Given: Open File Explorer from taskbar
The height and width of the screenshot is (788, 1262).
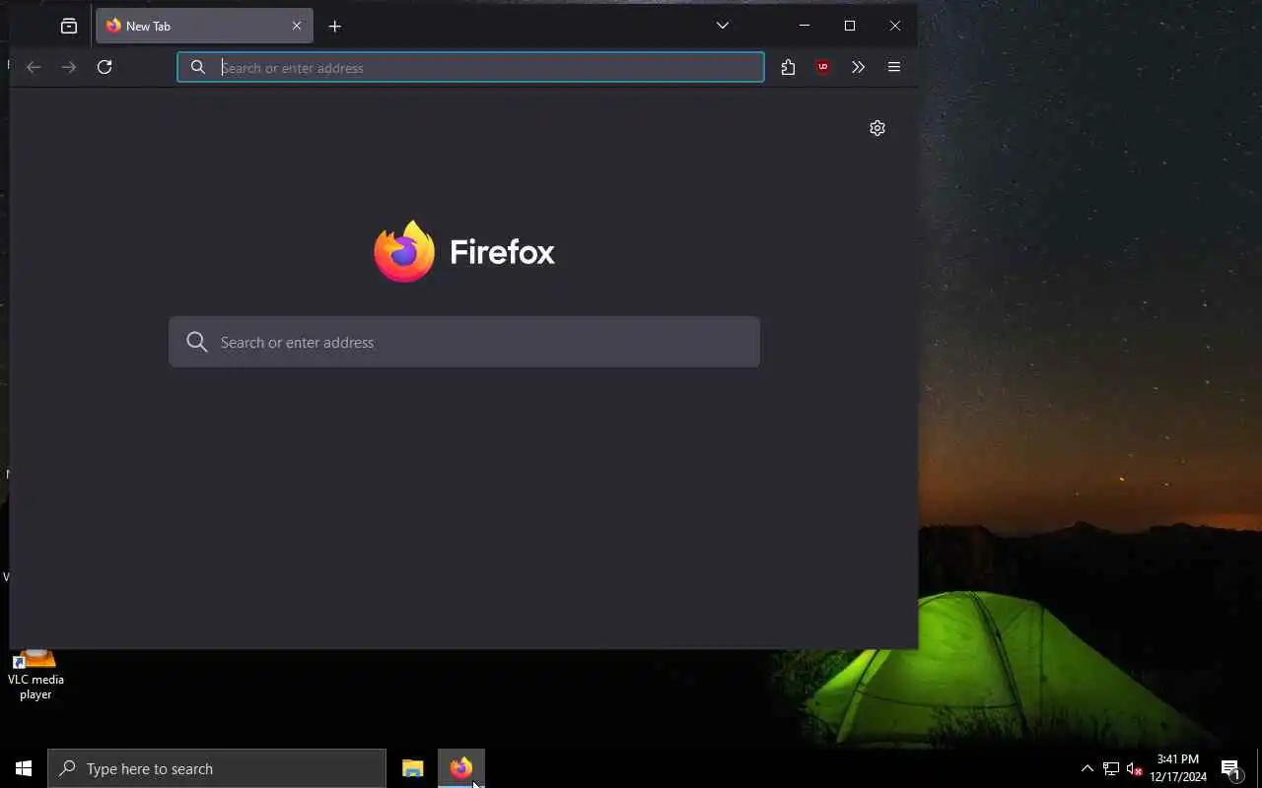Looking at the screenshot, I should 413,768.
